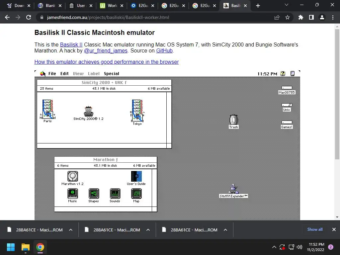Click the SimCity window's vertical scrollbar track
This screenshot has width=340, height=255.
click(169, 118)
